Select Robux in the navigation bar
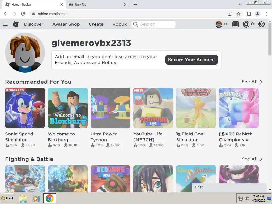 pyautogui.click(x=120, y=24)
